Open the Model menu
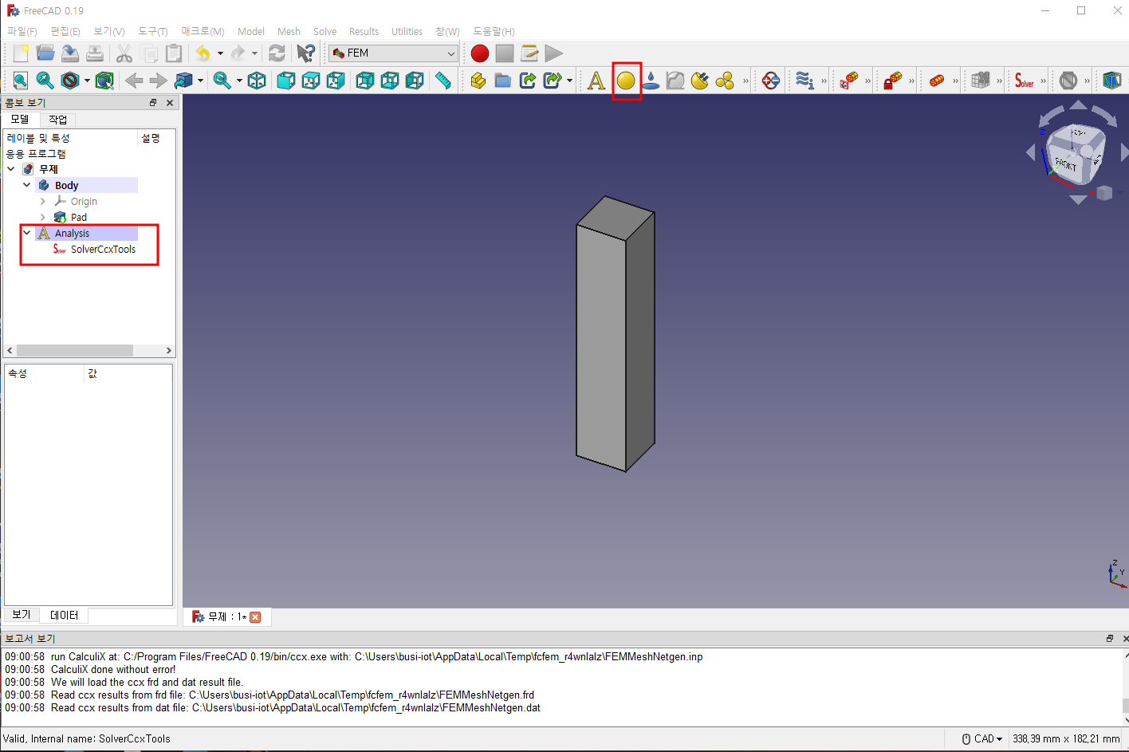The image size is (1129, 752). pyautogui.click(x=251, y=31)
